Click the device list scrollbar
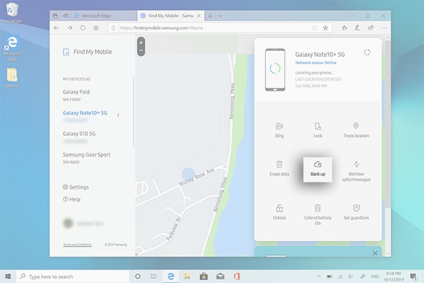The image size is (424, 283). click(x=133, y=111)
